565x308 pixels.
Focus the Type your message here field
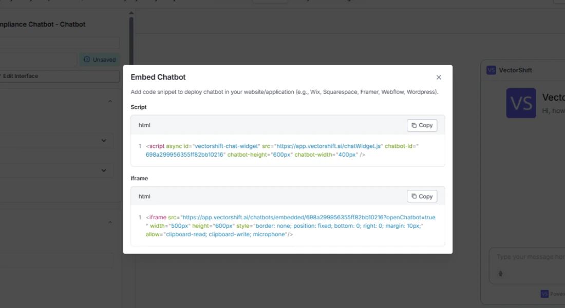coord(529,257)
